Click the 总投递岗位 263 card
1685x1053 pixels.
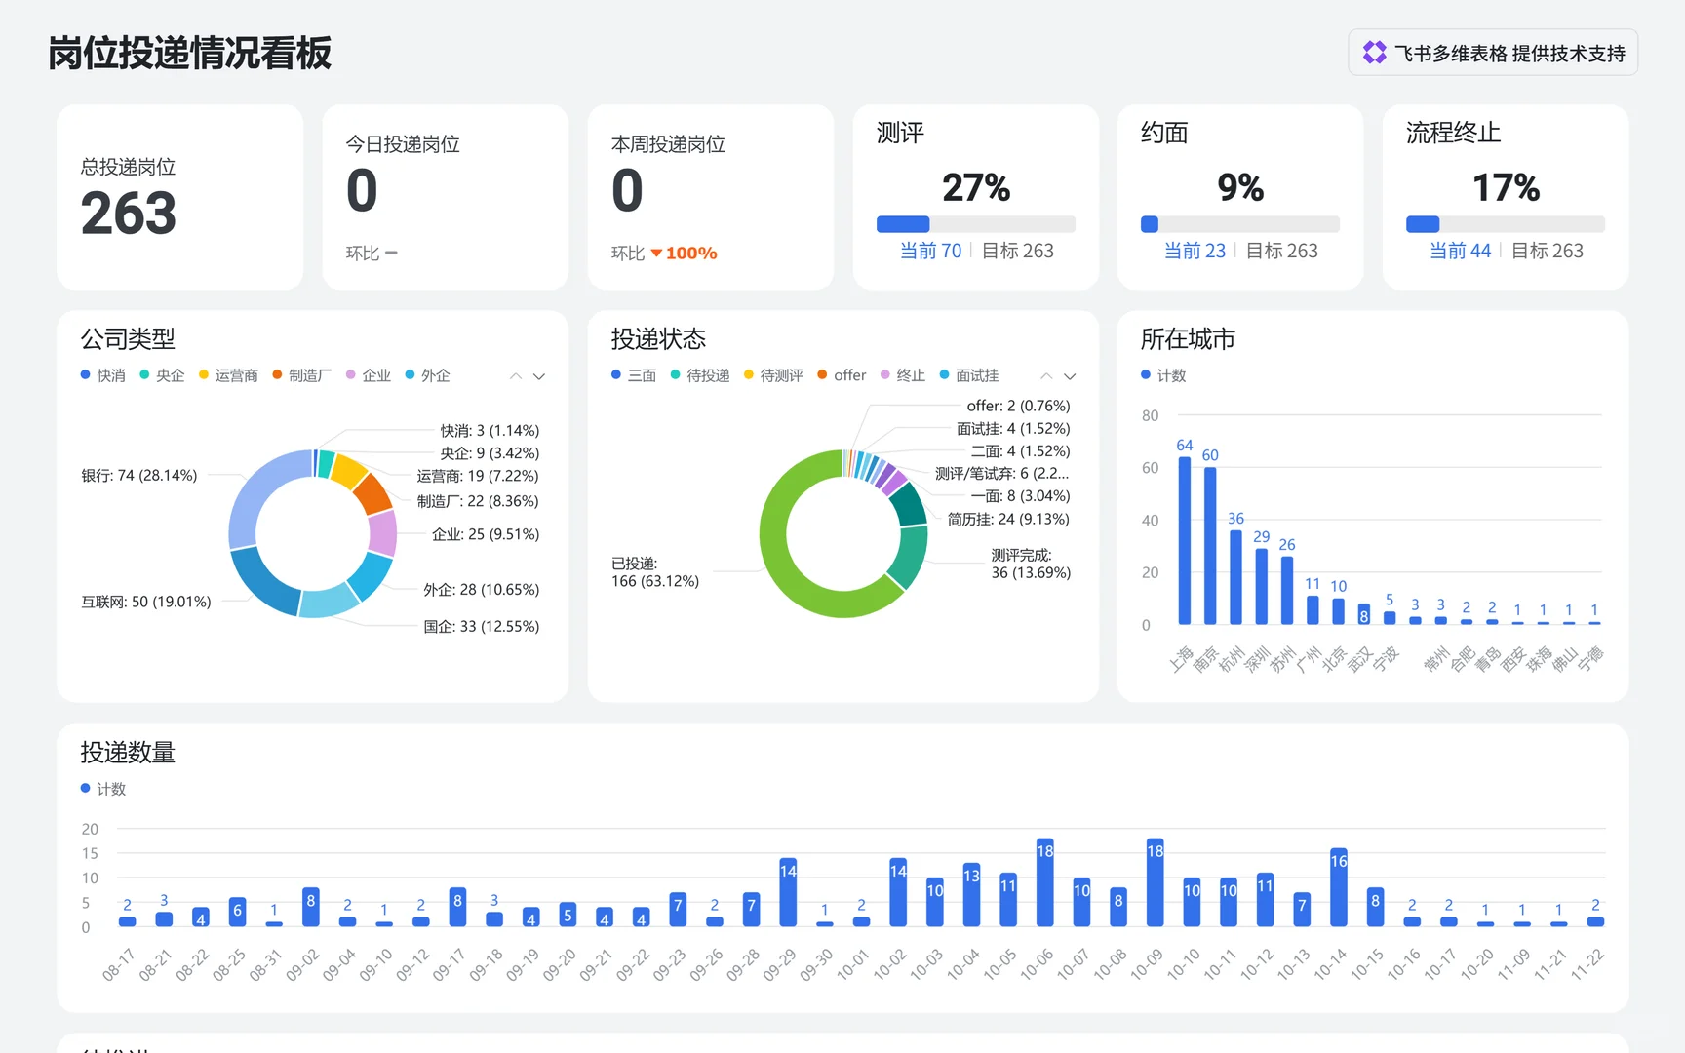click(x=180, y=197)
